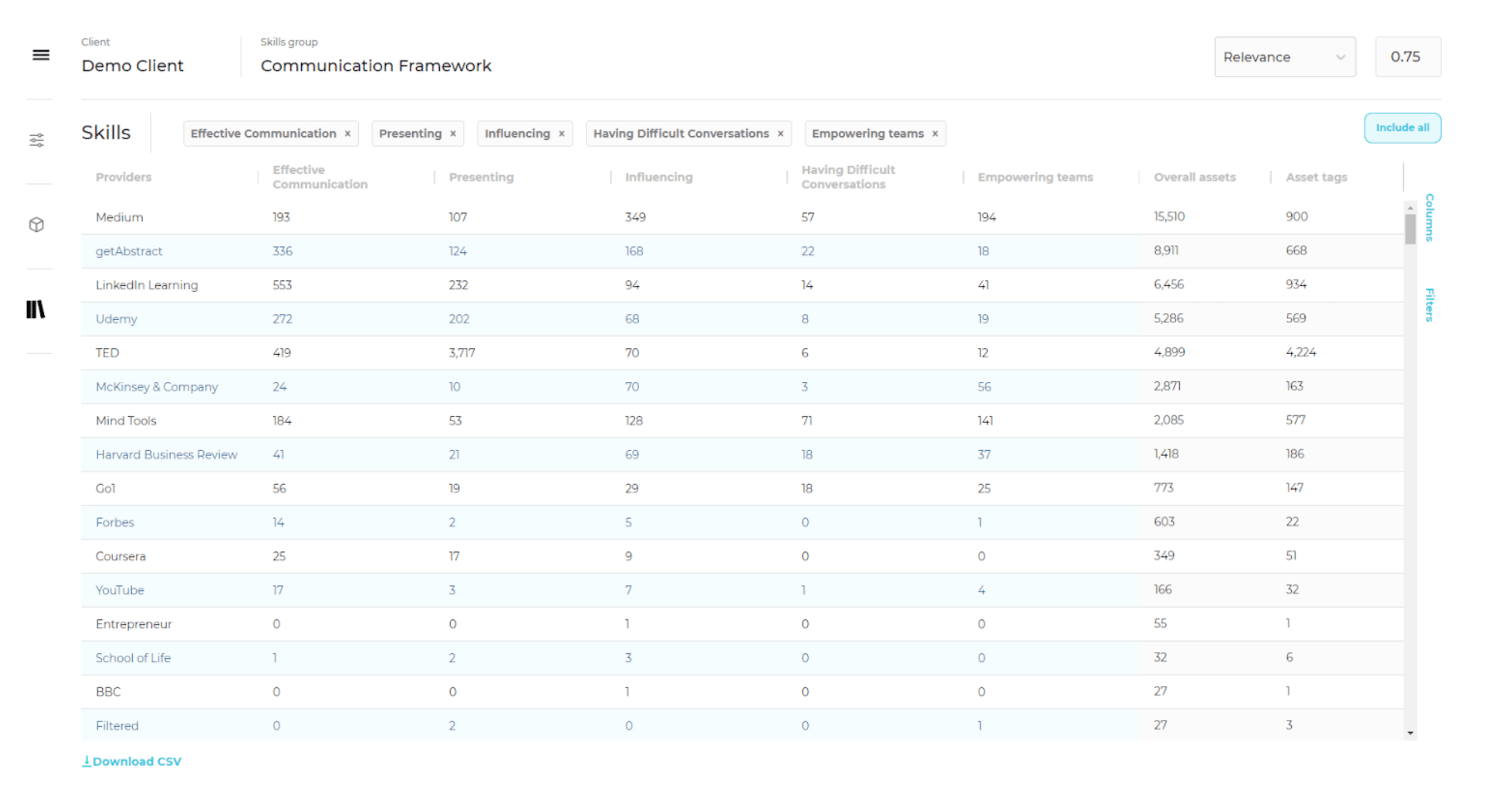Select the BBC provider name

(108, 692)
